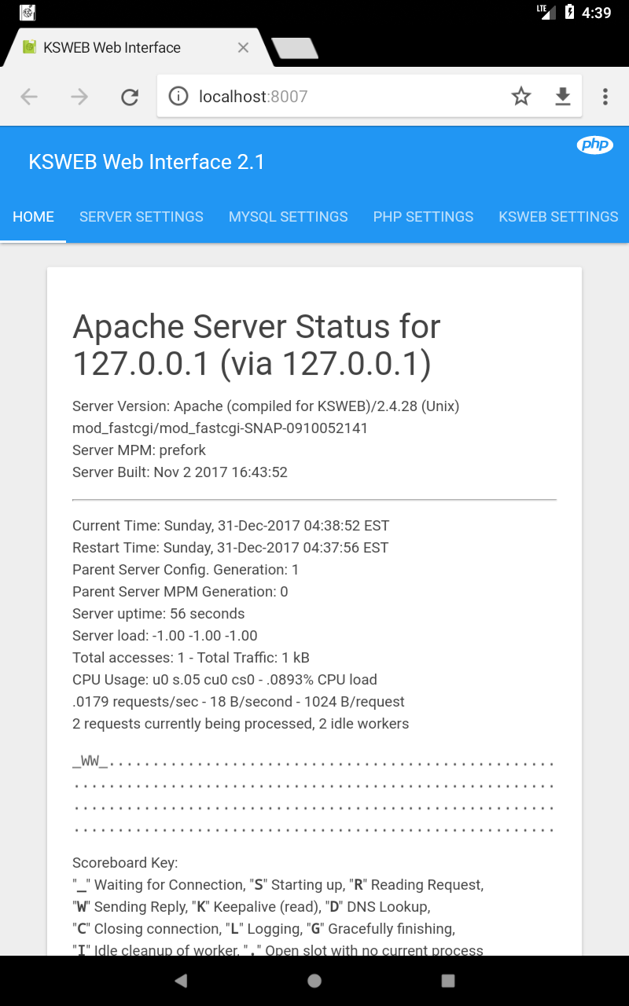Select the Home tab
The height and width of the screenshot is (1006, 629).
(34, 217)
